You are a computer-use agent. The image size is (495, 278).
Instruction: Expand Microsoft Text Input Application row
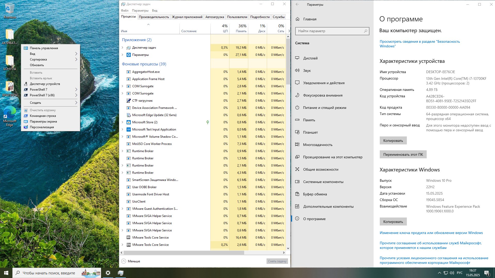pos(122,129)
